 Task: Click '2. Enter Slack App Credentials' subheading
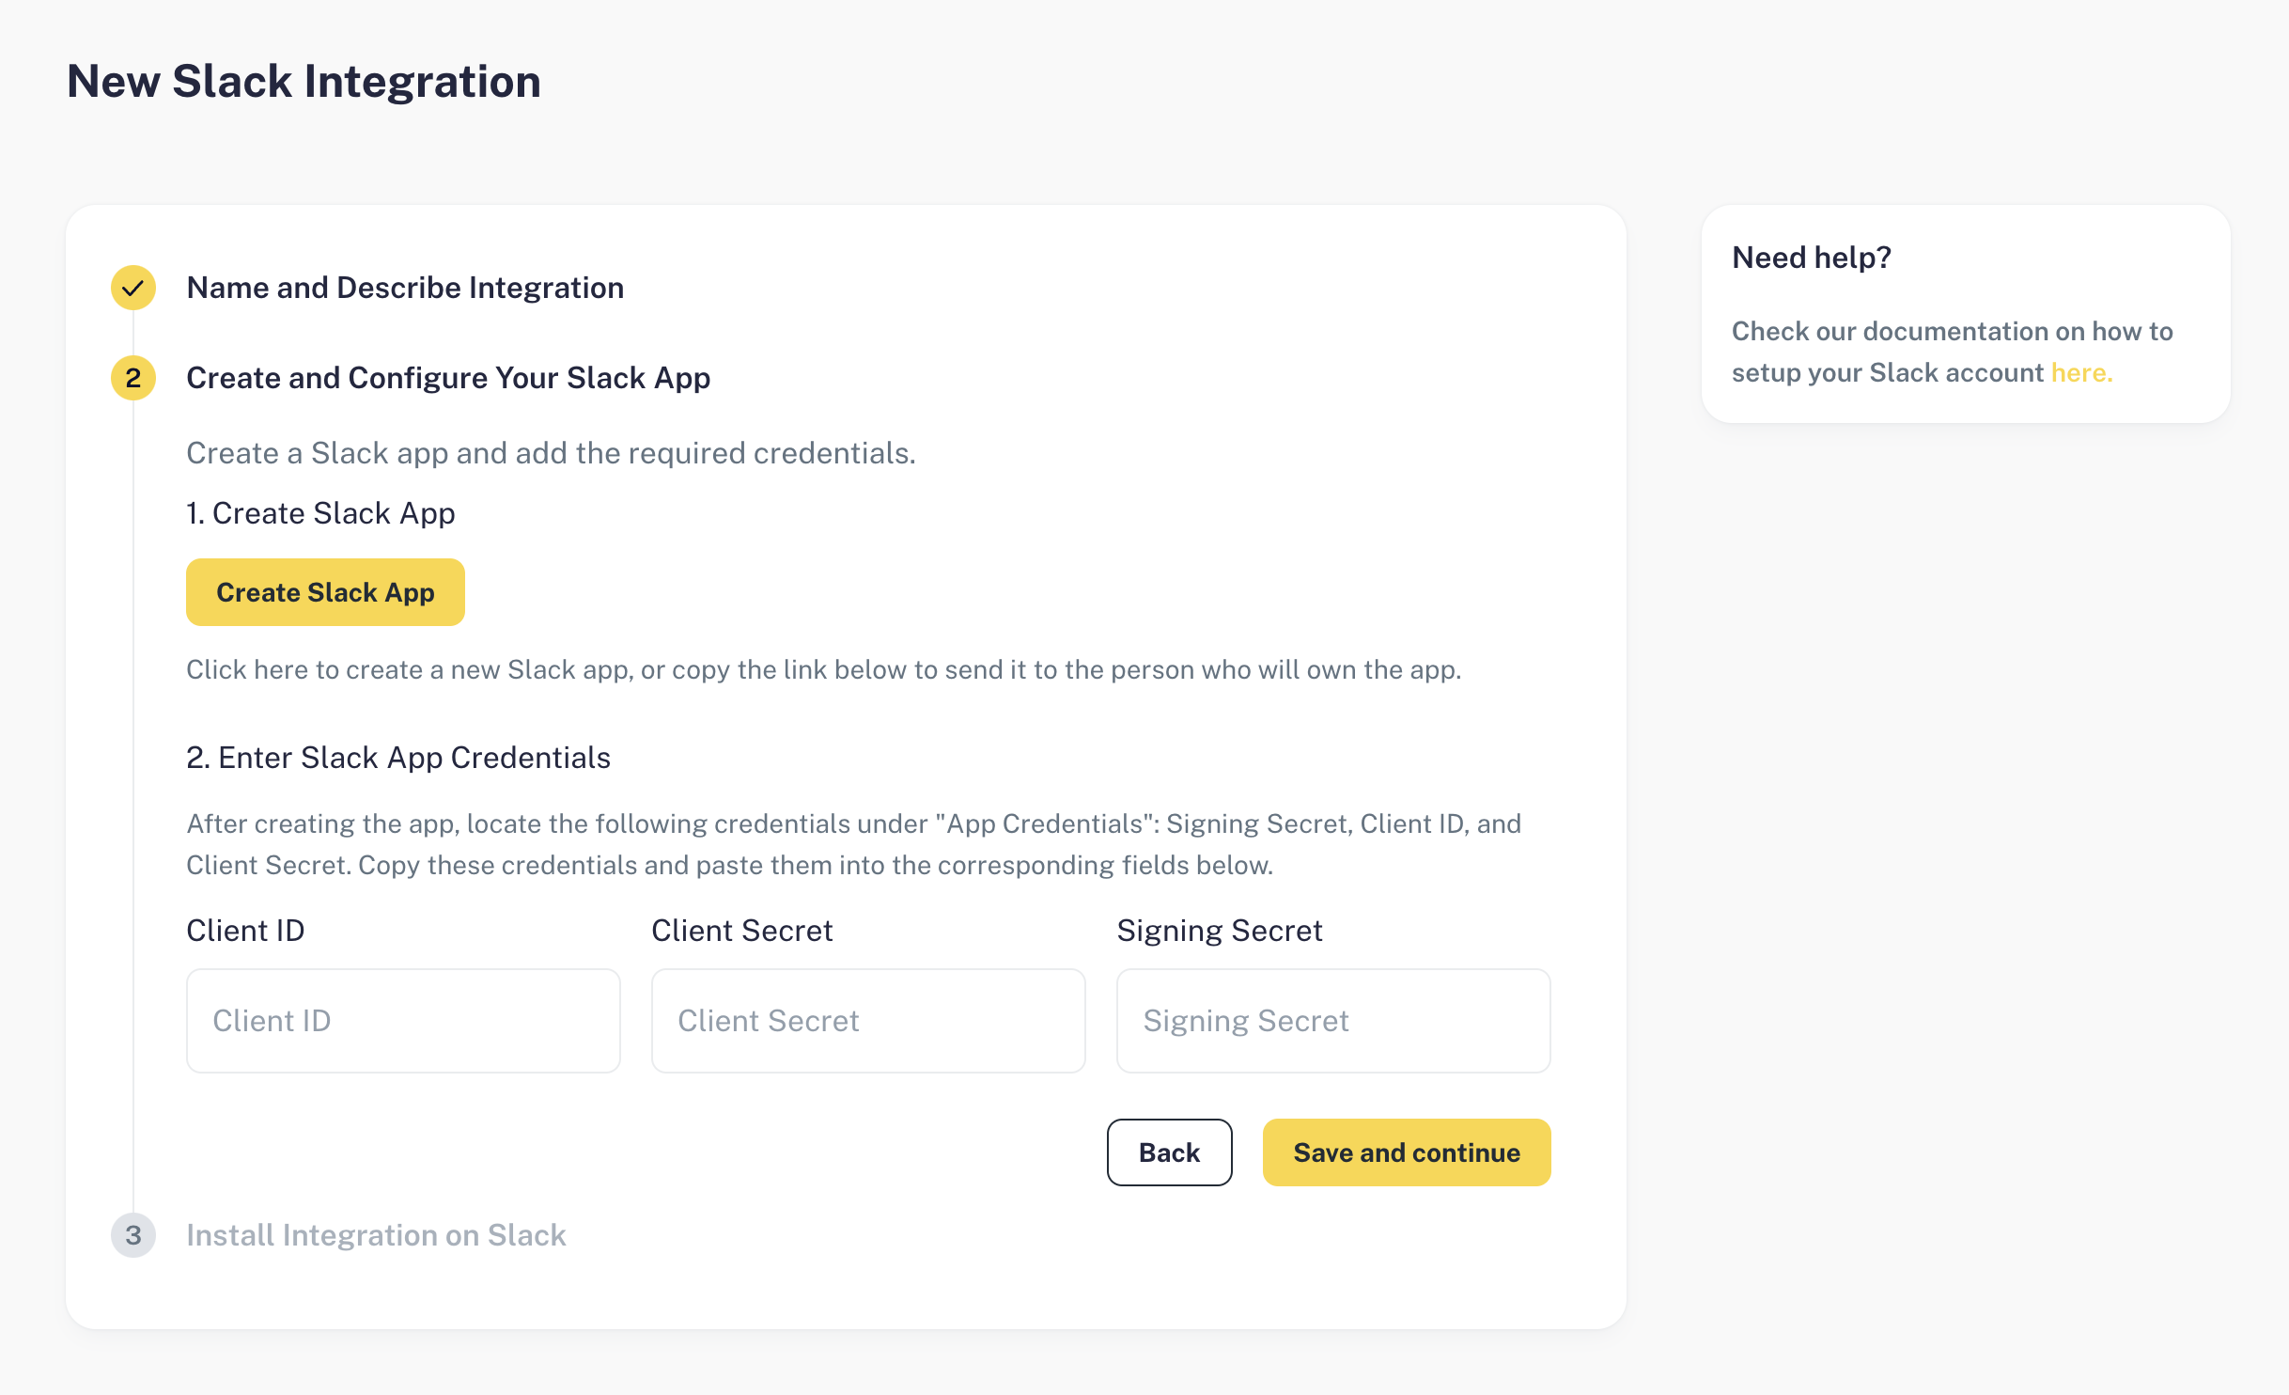(x=398, y=758)
